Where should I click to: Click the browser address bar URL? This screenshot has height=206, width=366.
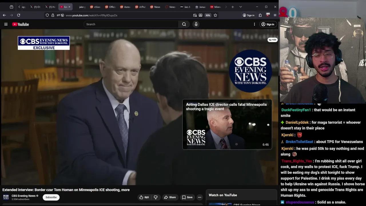91,15
